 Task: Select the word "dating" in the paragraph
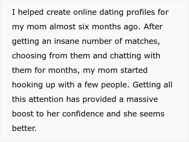(x=112, y=12)
